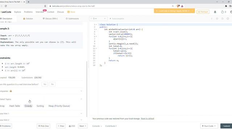The image size is (232, 130).
Task: Go to next problem with Next
Action: pos(83,126)
